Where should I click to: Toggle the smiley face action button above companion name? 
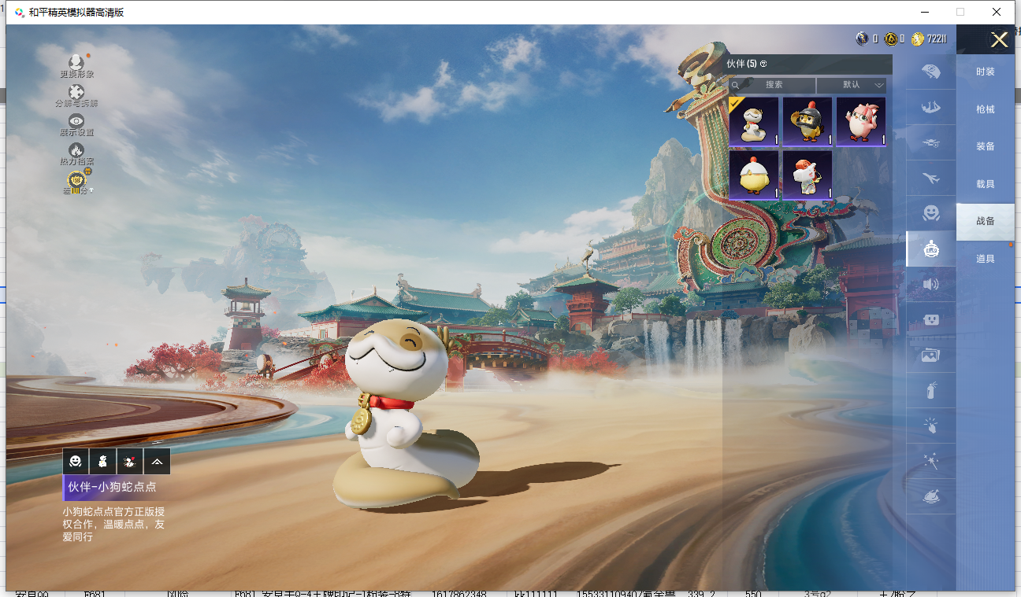click(76, 462)
